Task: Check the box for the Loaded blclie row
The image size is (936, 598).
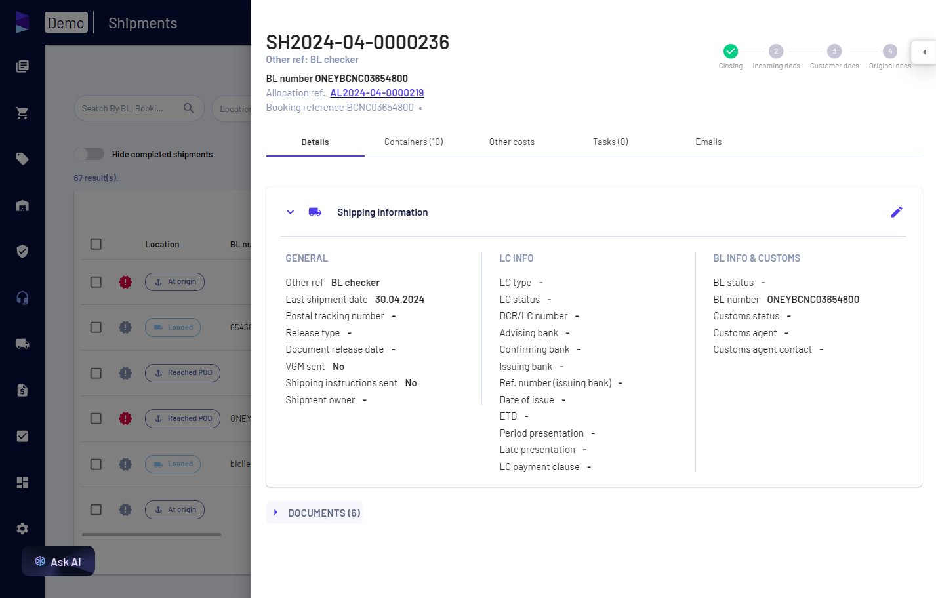Action: (96, 464)
